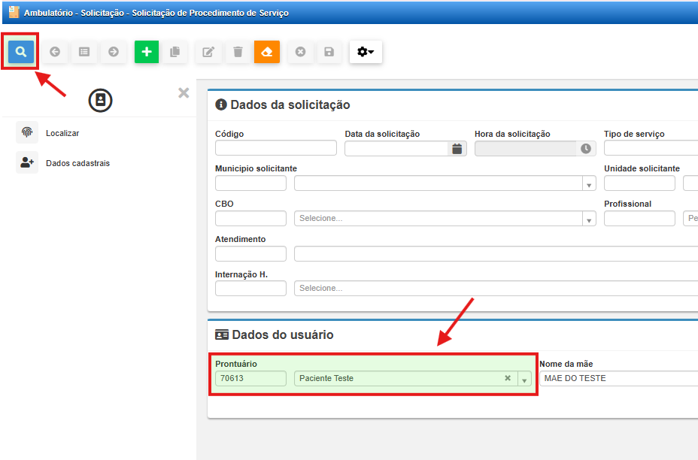Screen dimensions: 698x460
Task: Click the blue search magnifier button
Action: point(21,52)
